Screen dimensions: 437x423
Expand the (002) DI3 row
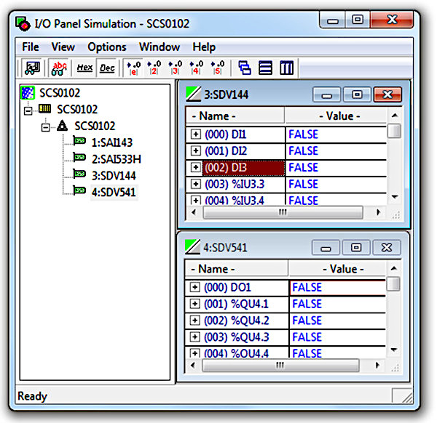pyautogui.click(x=196, y=167)
